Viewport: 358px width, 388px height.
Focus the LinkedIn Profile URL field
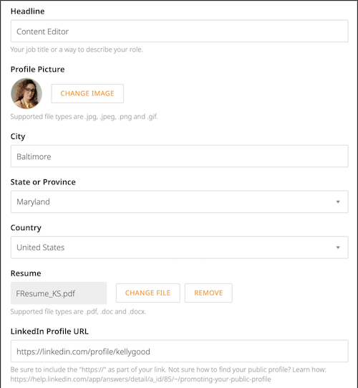point(180,351)
